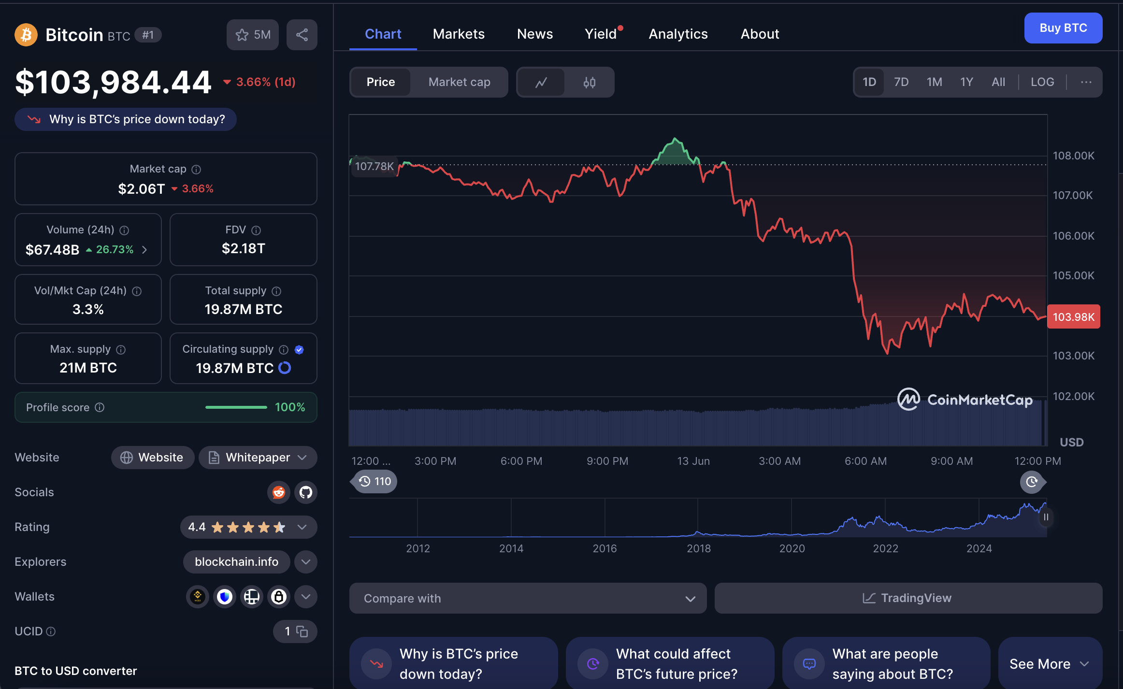Select Market cap chart mode

coord(460,82)
